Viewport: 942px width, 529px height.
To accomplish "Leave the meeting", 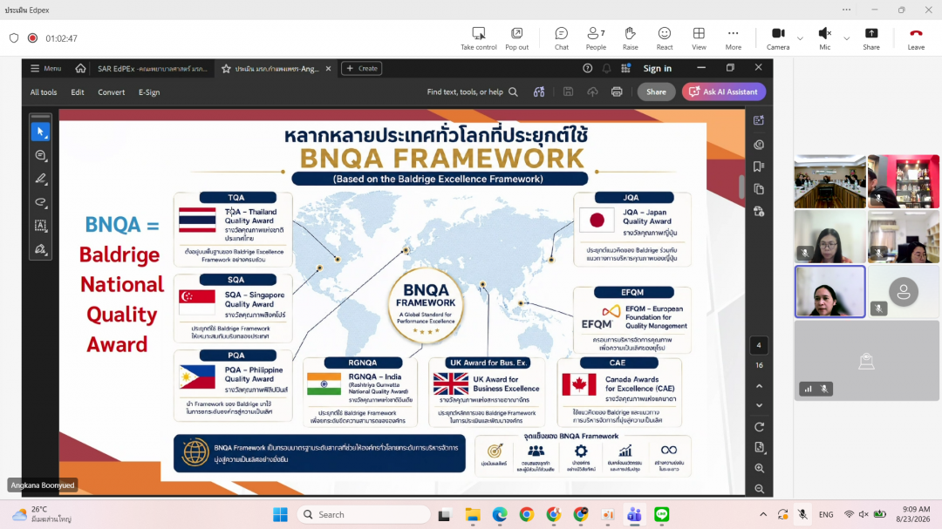I will [916, 38].
